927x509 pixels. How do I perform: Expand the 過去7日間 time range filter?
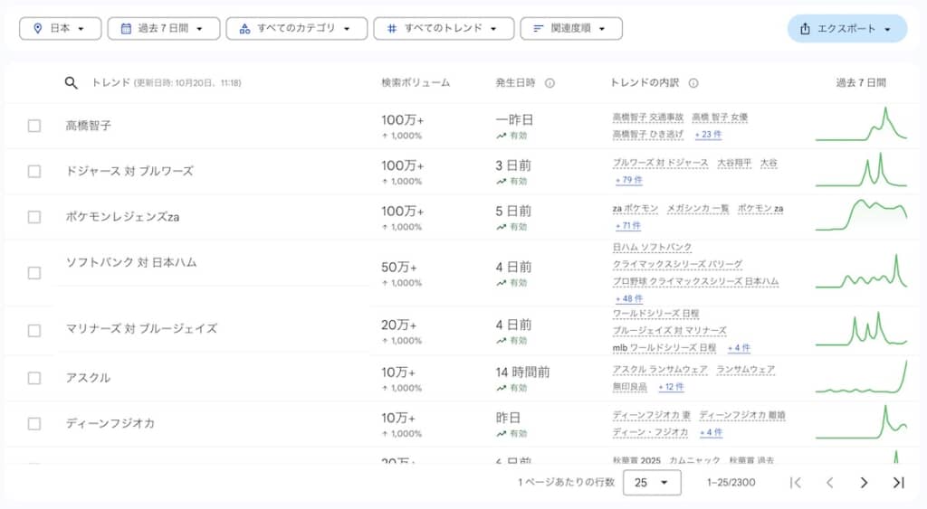click(163, 29)
